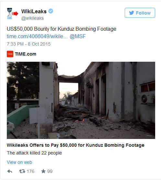Open the time.com/4066049 article link
This screenshot has height=180, width=161.
pos(37,37)
